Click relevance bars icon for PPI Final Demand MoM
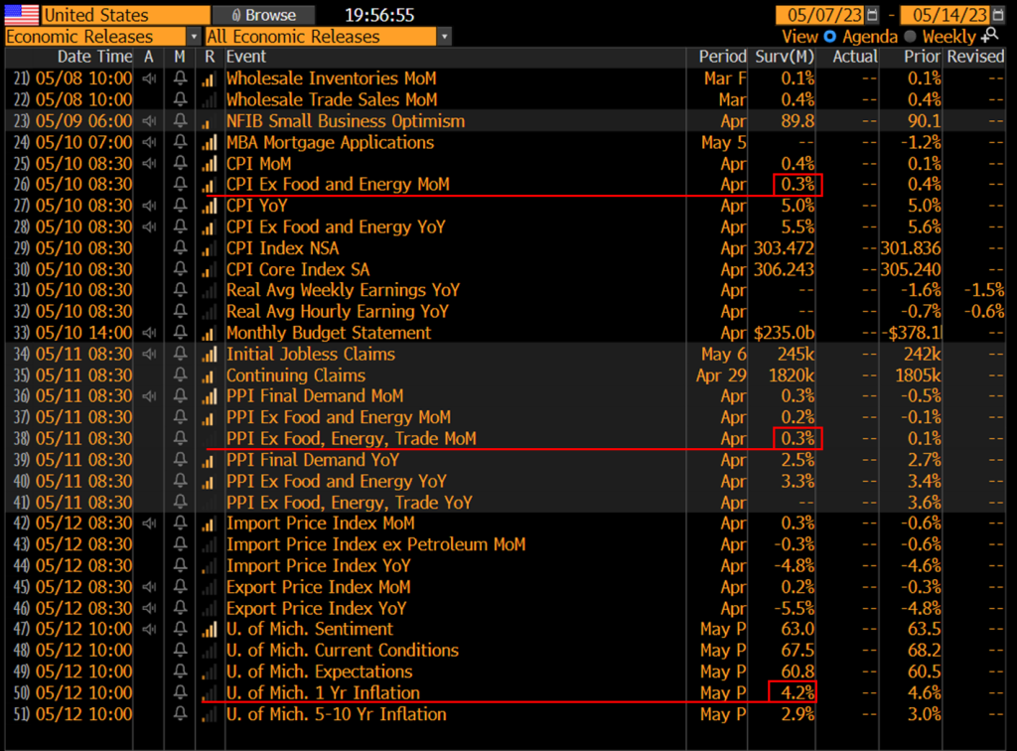This screenshot has height=751, width=1017. [x=210, y=396]
